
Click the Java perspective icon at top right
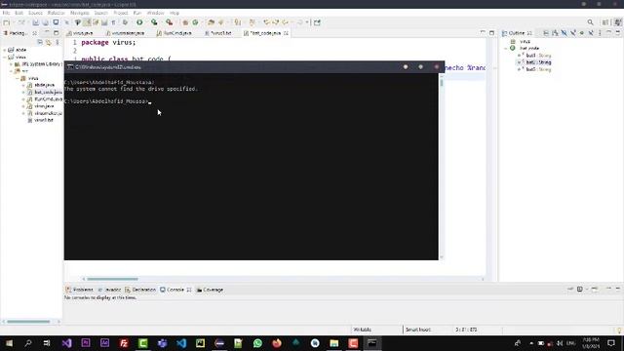tap(617, 22)
